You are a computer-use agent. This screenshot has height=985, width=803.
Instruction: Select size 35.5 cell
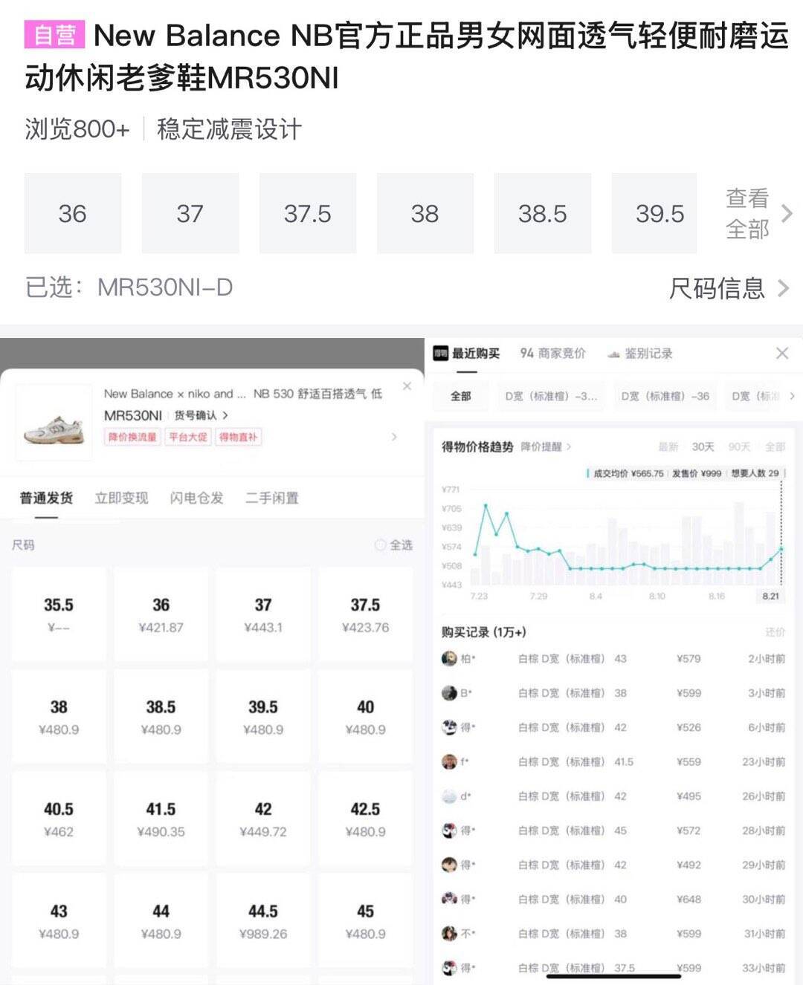tap(59, 614)
